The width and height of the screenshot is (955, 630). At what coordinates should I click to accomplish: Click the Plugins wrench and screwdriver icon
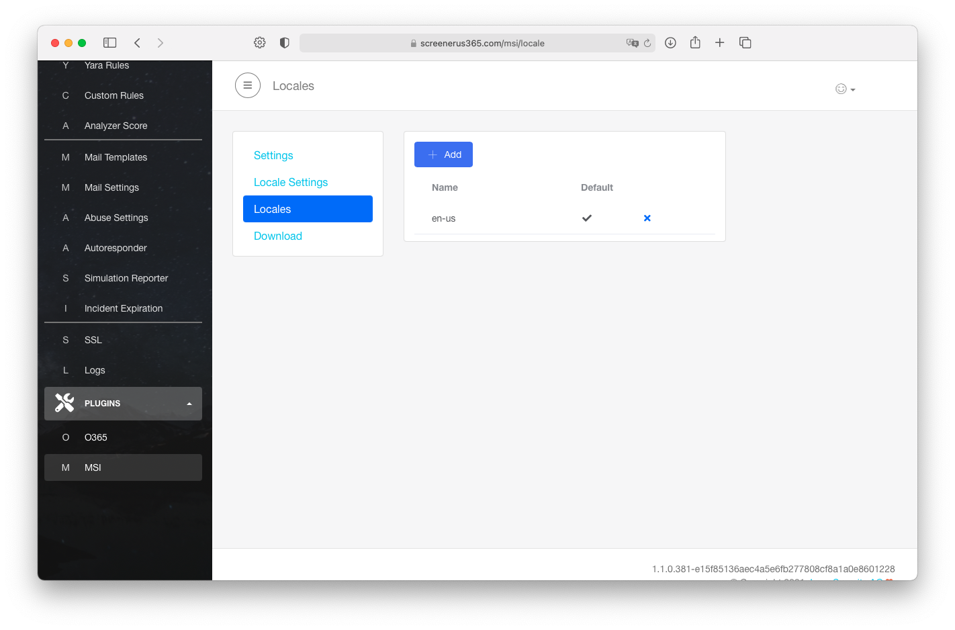[64, 403]
